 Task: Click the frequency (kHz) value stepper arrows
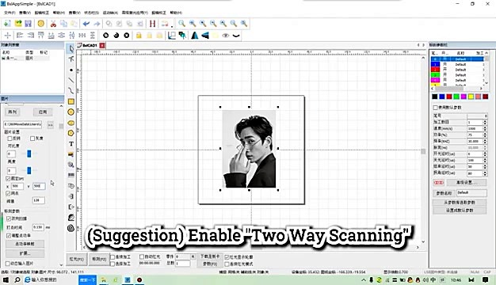click(485, 141)
